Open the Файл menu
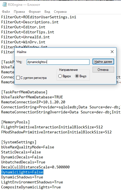This screenshot has height=192, width=121. pyautogui.click(x=6, y=12)
